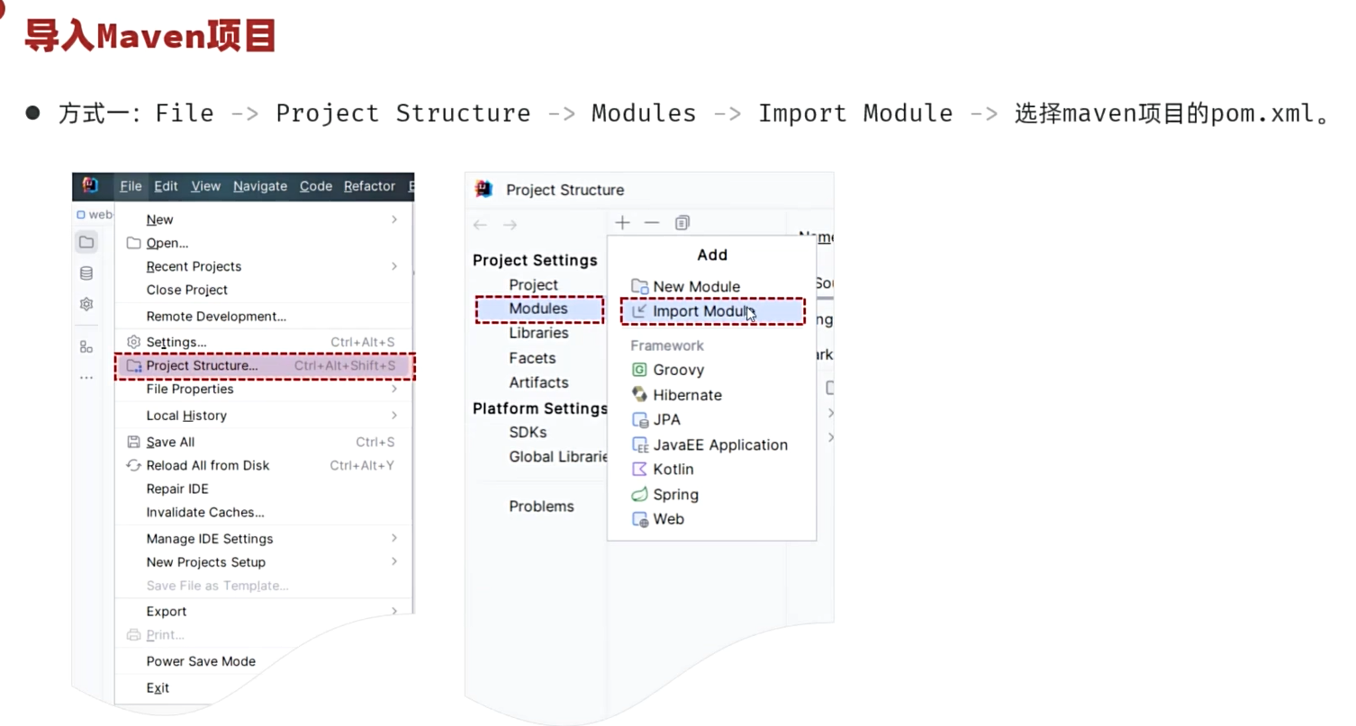Select Artifacts under Project Settings

[x=538, y=382]
